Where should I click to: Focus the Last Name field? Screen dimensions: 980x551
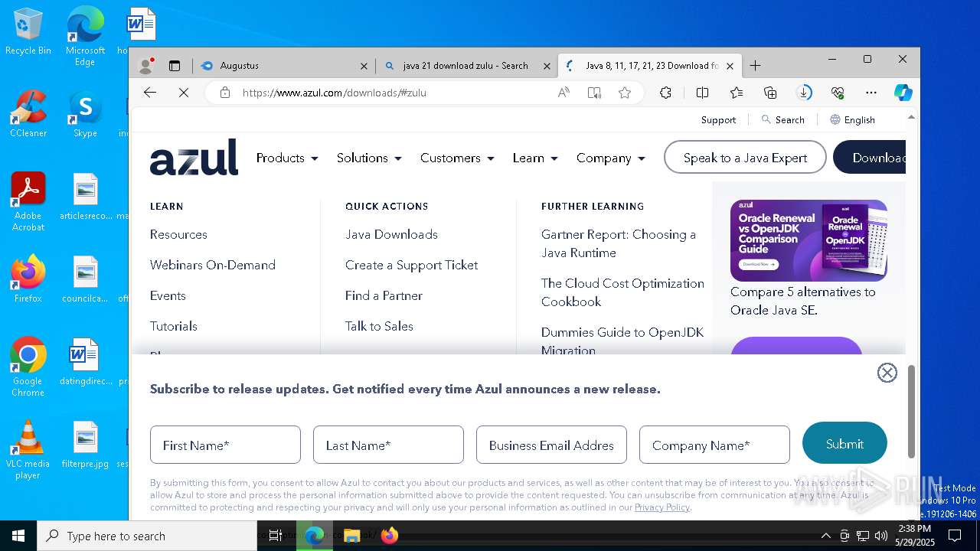pyautogui.click(x=388, y=445)
